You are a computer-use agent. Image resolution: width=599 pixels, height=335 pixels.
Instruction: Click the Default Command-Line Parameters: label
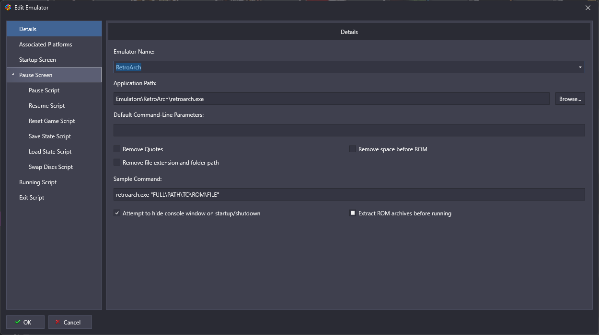[159, 115]
